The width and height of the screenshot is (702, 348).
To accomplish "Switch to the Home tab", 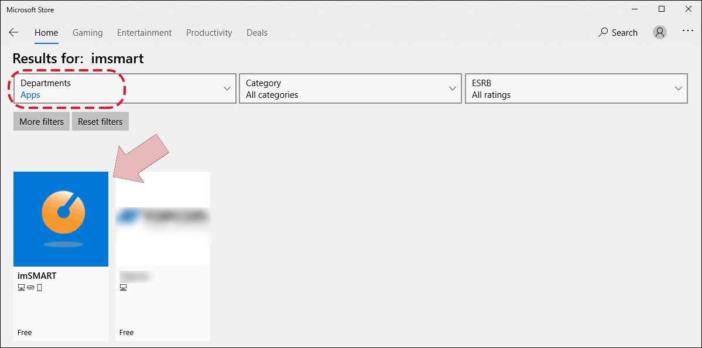I will click(47, 33).
